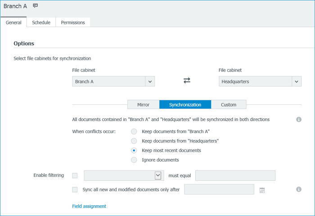Select Keep documents from "Branch A" option

pyautogui.click(x=134, y=131)
